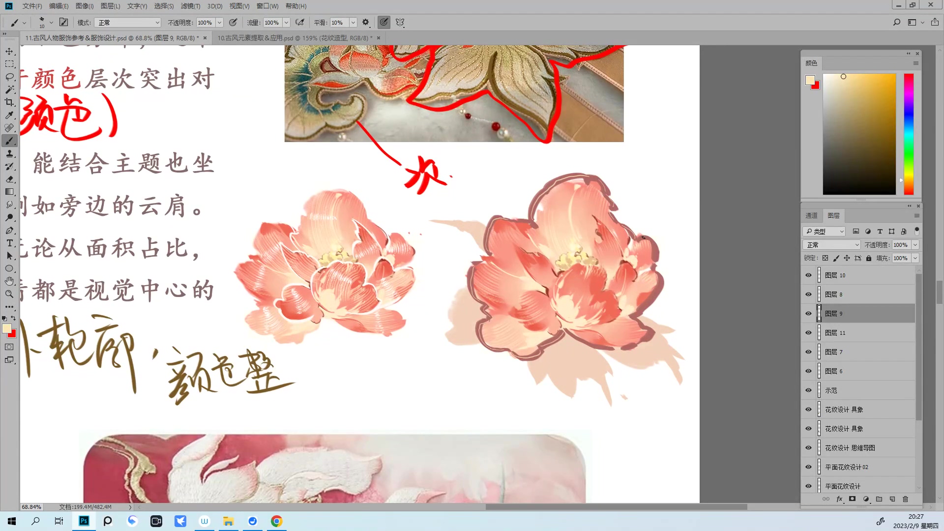
Task: Click the zoom percentage field 68.84%
Action: (x=31, y=507)
